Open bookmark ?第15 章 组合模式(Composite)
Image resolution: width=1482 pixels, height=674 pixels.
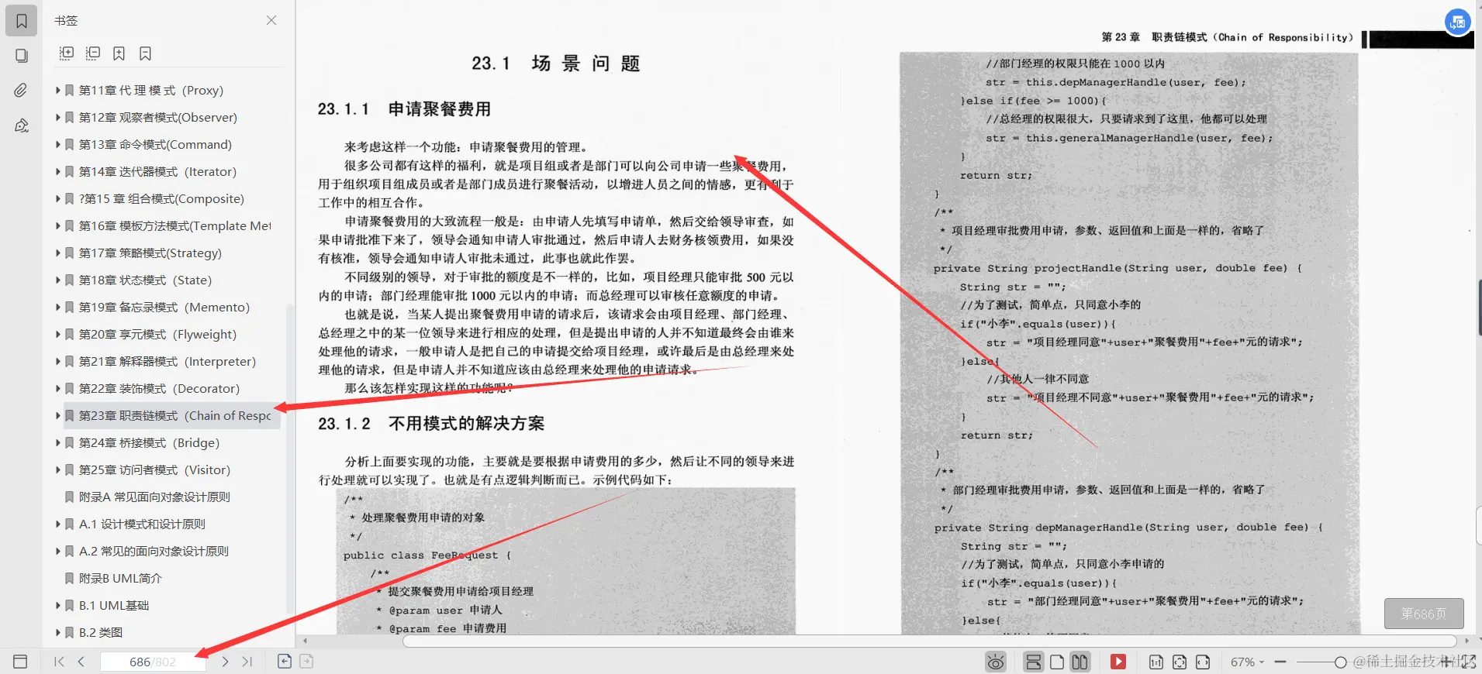(x=161, y=198)
